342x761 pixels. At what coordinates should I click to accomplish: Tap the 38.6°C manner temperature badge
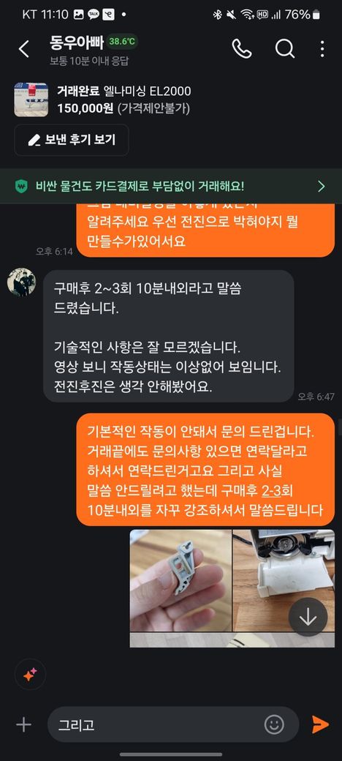[x=122, y=42]
